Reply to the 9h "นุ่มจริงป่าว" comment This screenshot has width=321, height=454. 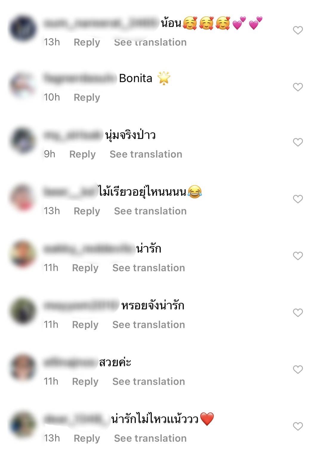(82, 155)
